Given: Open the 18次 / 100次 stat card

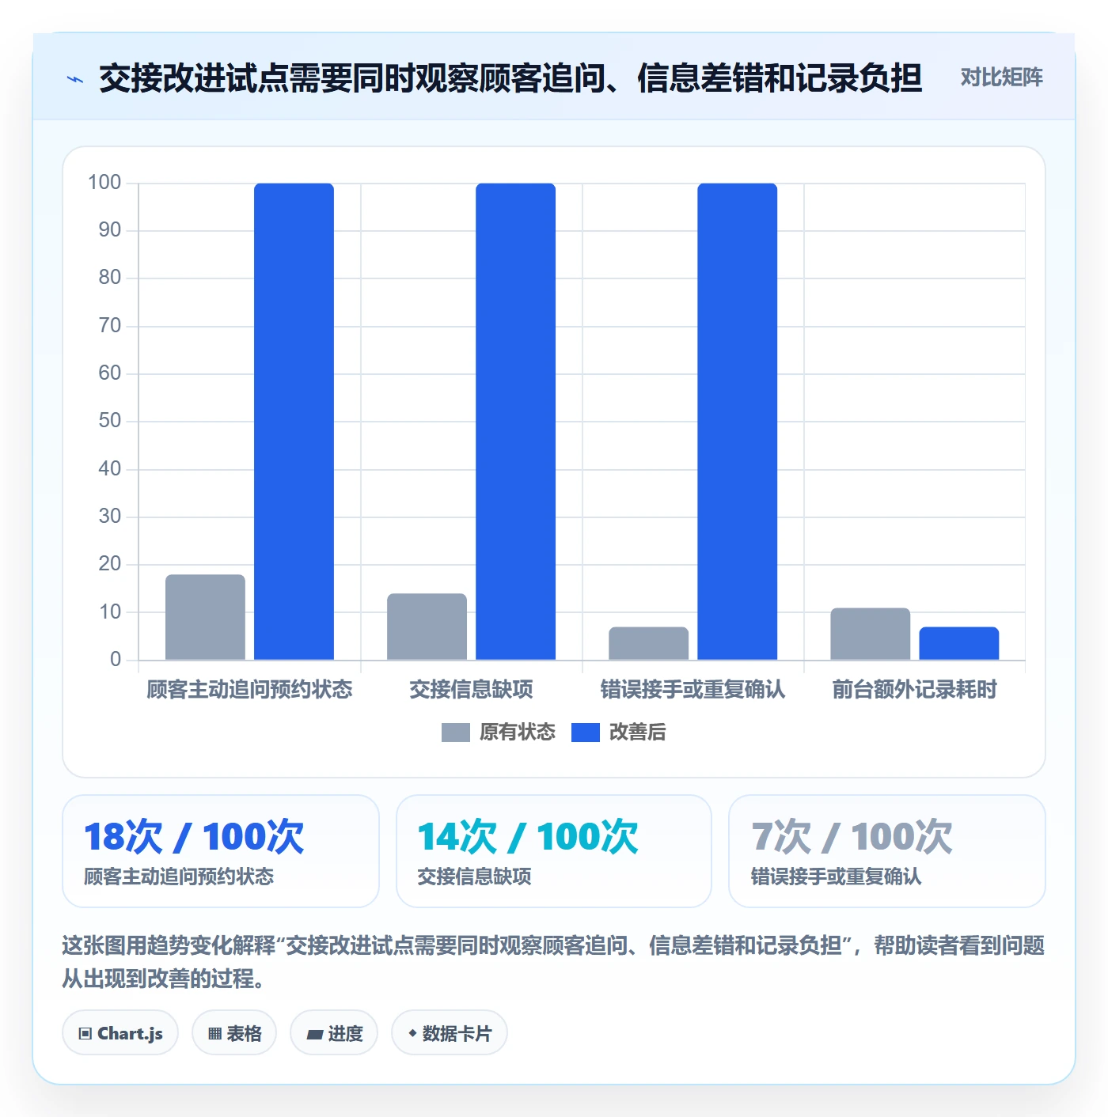Looking at the screenshot, I should tap(221, 850).
